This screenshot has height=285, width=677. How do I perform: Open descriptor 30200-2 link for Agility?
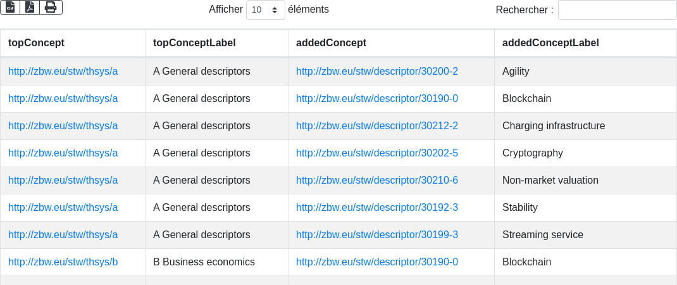pyautogui.click(x=376, y=72)
